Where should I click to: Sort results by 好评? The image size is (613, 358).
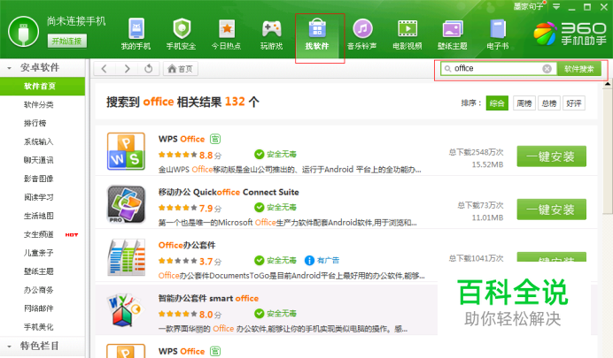[574, 103]
